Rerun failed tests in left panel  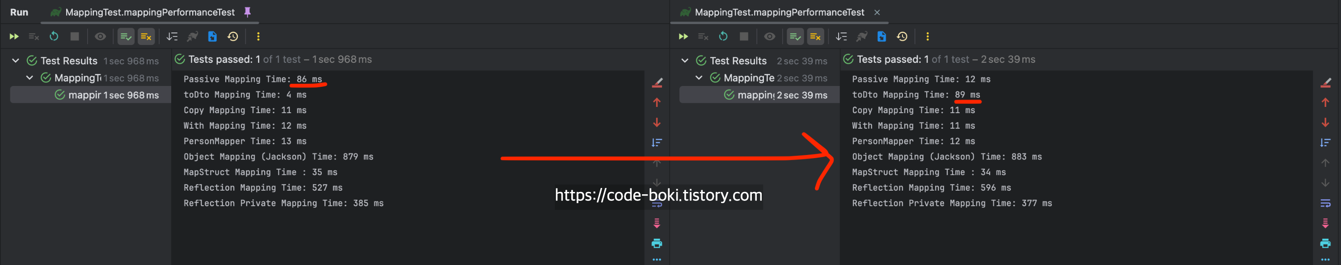[34, 37]
